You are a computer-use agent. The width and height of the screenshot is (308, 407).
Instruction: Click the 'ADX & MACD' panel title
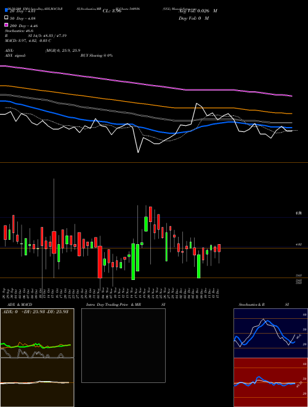point(20,305)
